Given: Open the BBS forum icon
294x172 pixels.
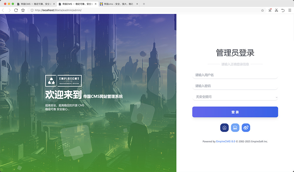Looking at the screenshot, I should coord(235,128).
